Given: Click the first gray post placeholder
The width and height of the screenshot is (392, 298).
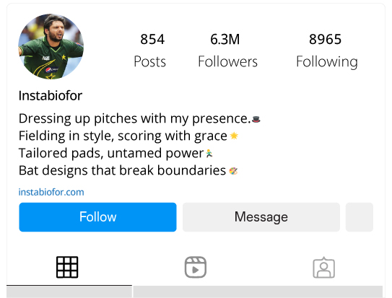Looking at the screenshot, I should click(x=69, y=292).
